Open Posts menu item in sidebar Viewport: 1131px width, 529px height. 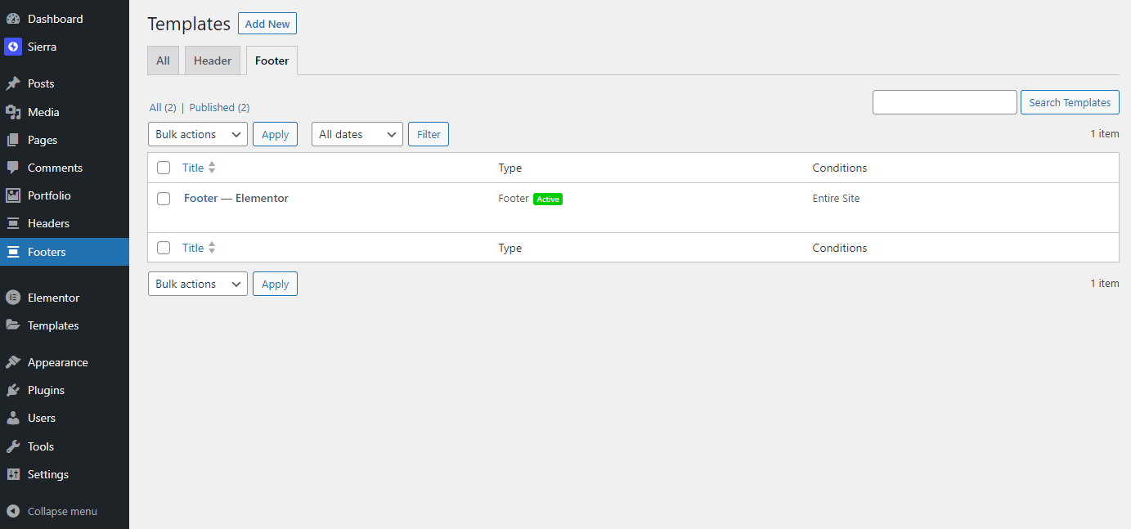[x=65, y=83]
